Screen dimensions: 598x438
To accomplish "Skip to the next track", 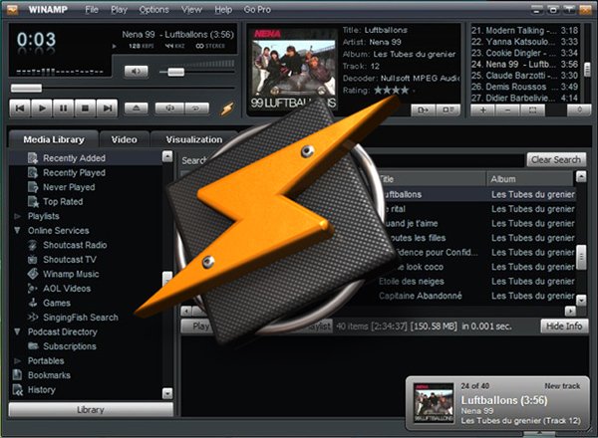I will coord(106,108).
